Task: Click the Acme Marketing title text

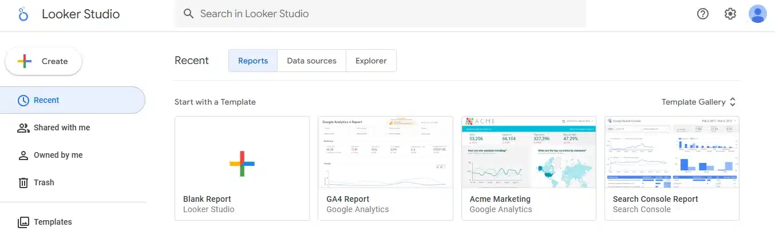Action: (x=500, y=199)
